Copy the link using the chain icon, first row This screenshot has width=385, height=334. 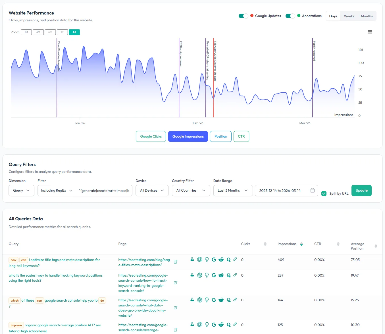pyautogui.click(x=235, y=259)
